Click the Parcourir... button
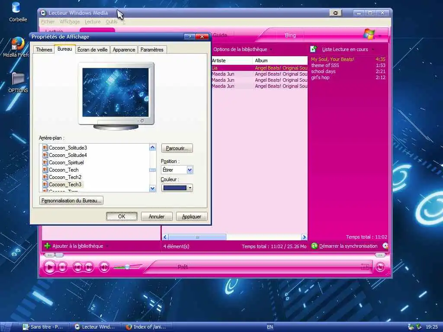 [x=177, y=148]
